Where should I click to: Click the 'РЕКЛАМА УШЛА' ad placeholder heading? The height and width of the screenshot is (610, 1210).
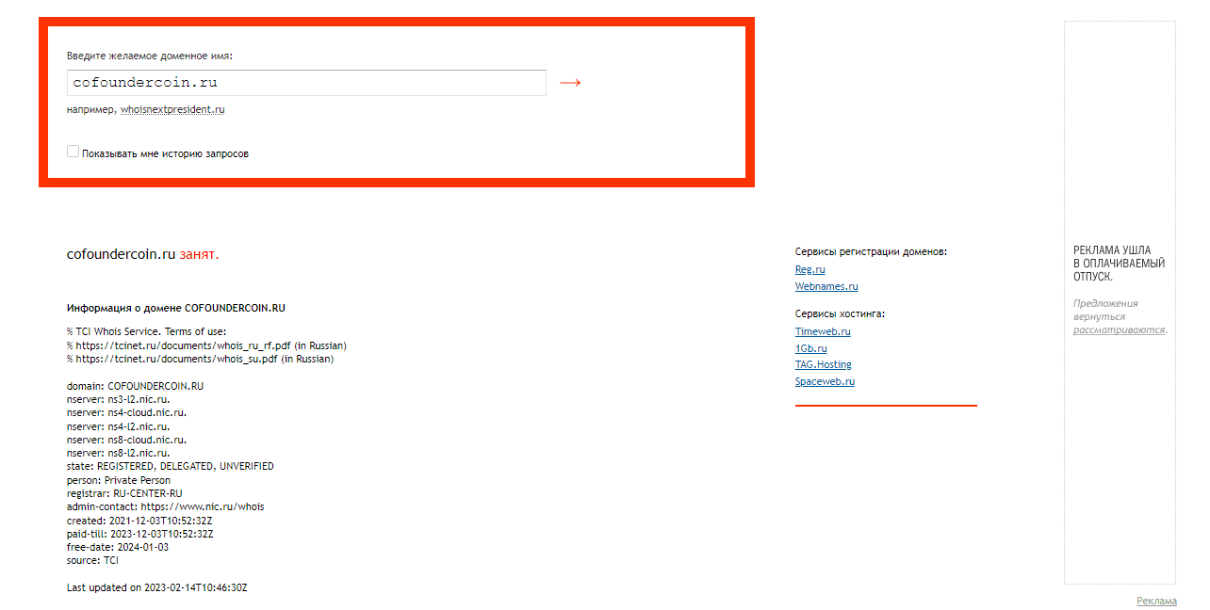click(x=1112, y=250)
